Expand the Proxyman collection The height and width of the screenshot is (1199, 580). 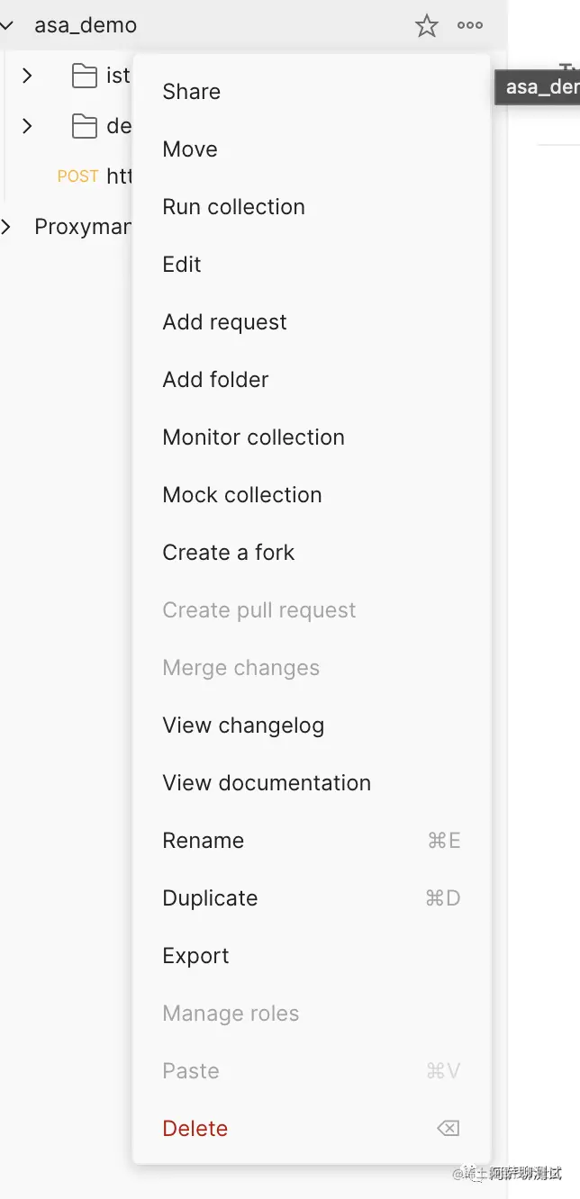(x=7, y=227)
